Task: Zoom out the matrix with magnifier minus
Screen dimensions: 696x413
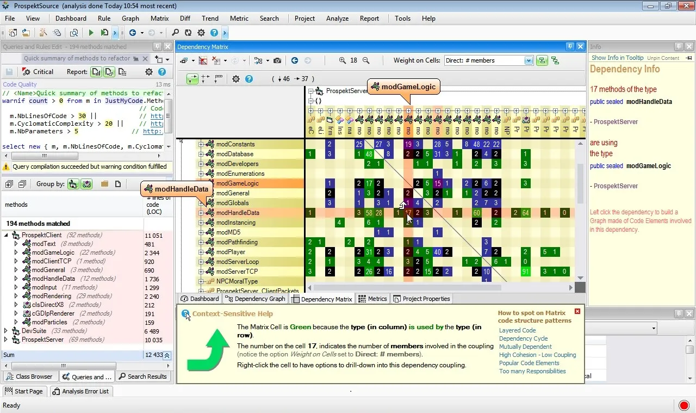Action: tap(366, 60)
